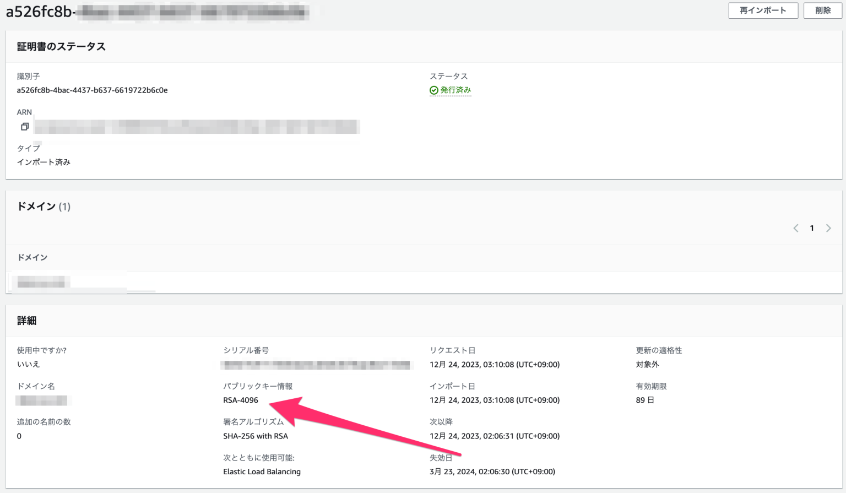
Task: Go to the next page of domains
Action: pyautogui.click(x=828, y=227)
